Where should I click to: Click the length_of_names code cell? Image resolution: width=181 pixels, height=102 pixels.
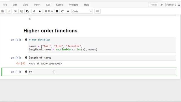[x=102, y=58]
